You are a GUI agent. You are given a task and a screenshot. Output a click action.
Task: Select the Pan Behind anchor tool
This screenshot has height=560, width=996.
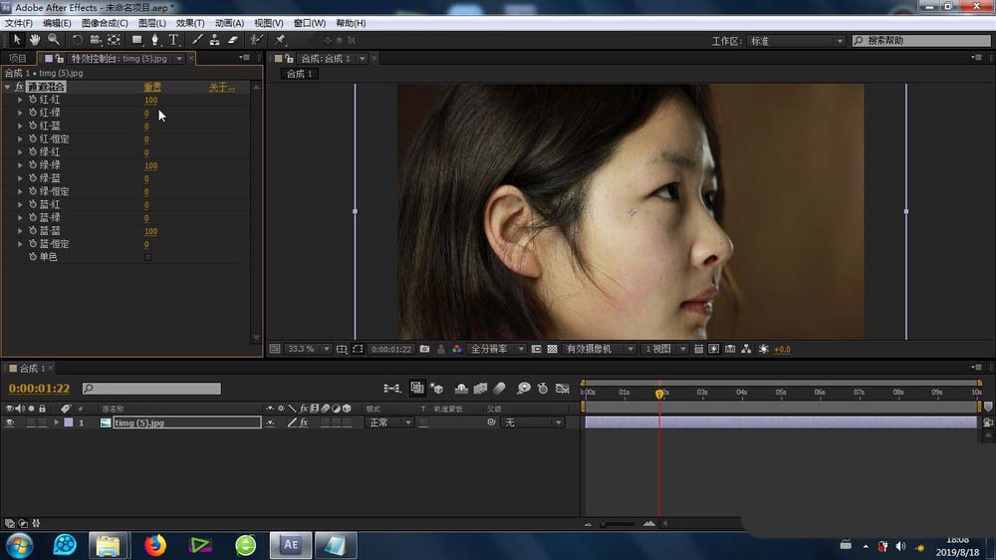pyautogui.click(x=114, y=40)
